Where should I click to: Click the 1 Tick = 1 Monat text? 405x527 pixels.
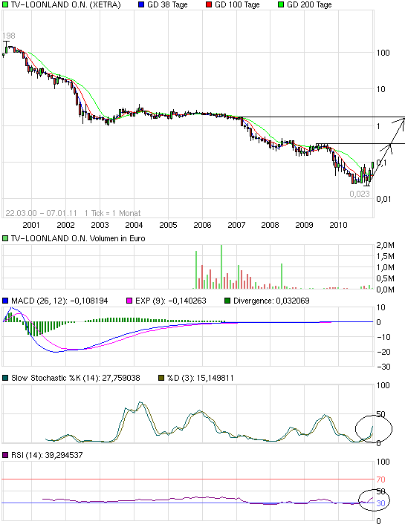pos(113,213)
